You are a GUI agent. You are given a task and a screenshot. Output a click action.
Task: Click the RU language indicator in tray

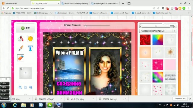160,105
